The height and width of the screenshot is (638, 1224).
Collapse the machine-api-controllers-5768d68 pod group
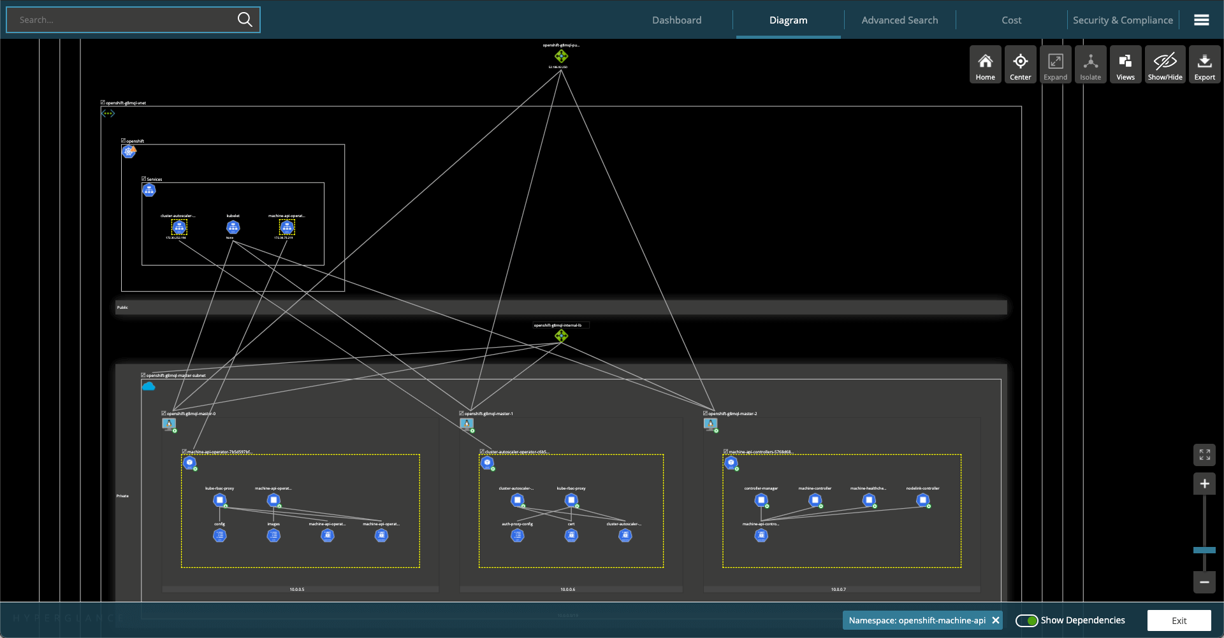pyautogui.click(x=725, y=451)
